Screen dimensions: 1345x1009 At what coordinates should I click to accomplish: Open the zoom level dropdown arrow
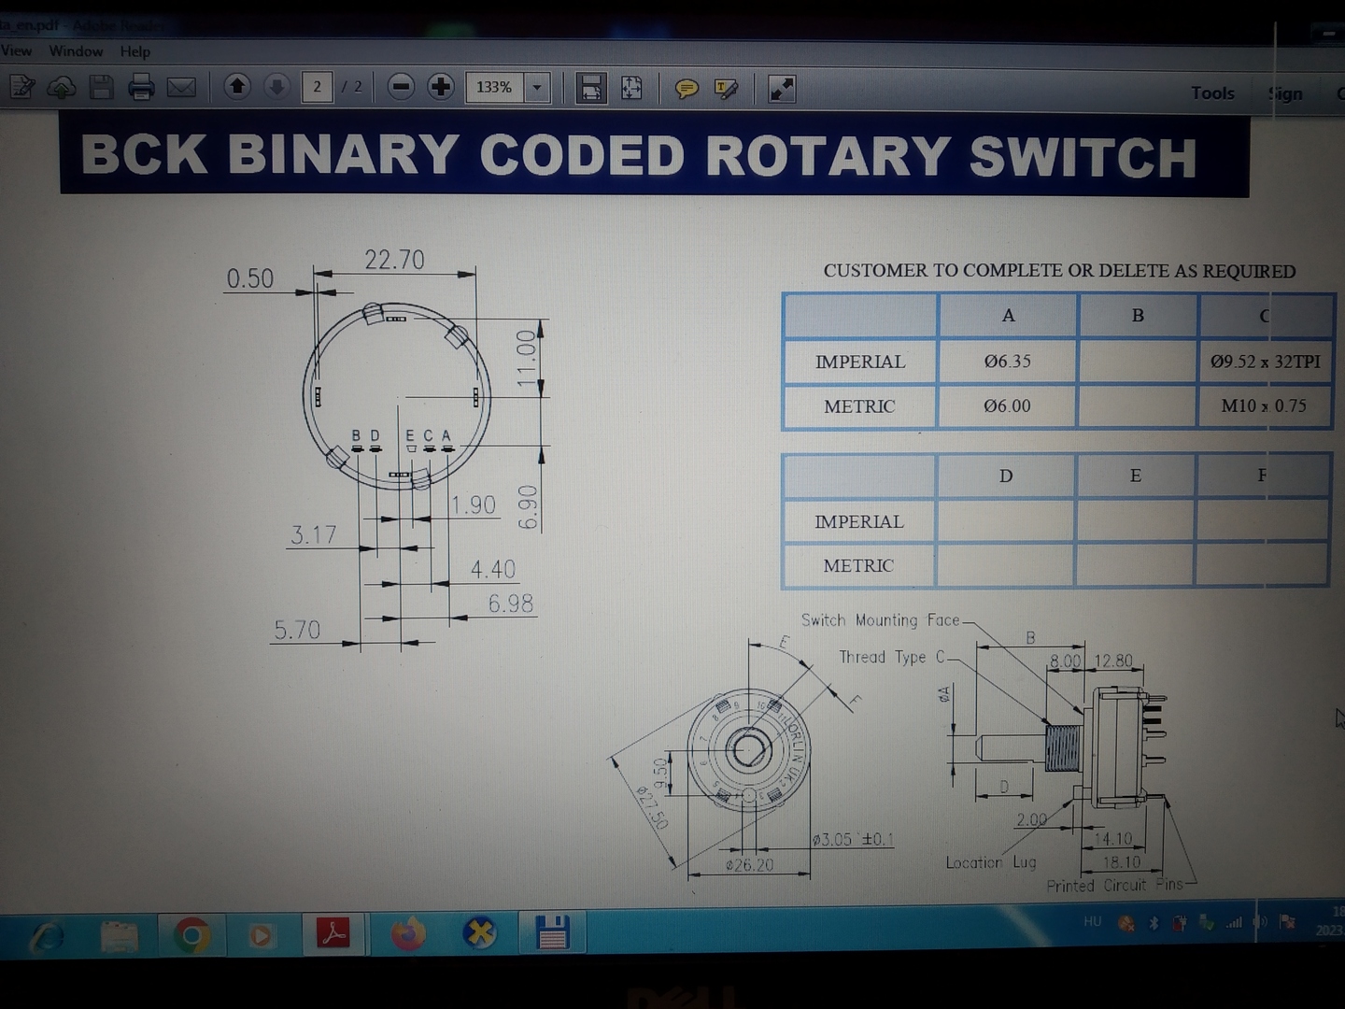pos(537,88)
